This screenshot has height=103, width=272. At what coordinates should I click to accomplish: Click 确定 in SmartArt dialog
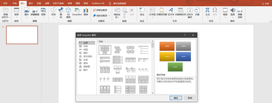176,98
